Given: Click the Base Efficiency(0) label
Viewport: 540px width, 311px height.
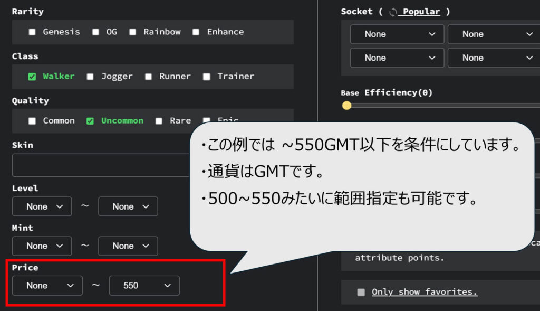Looking at the screenshot, I should [x=387, y=93].
